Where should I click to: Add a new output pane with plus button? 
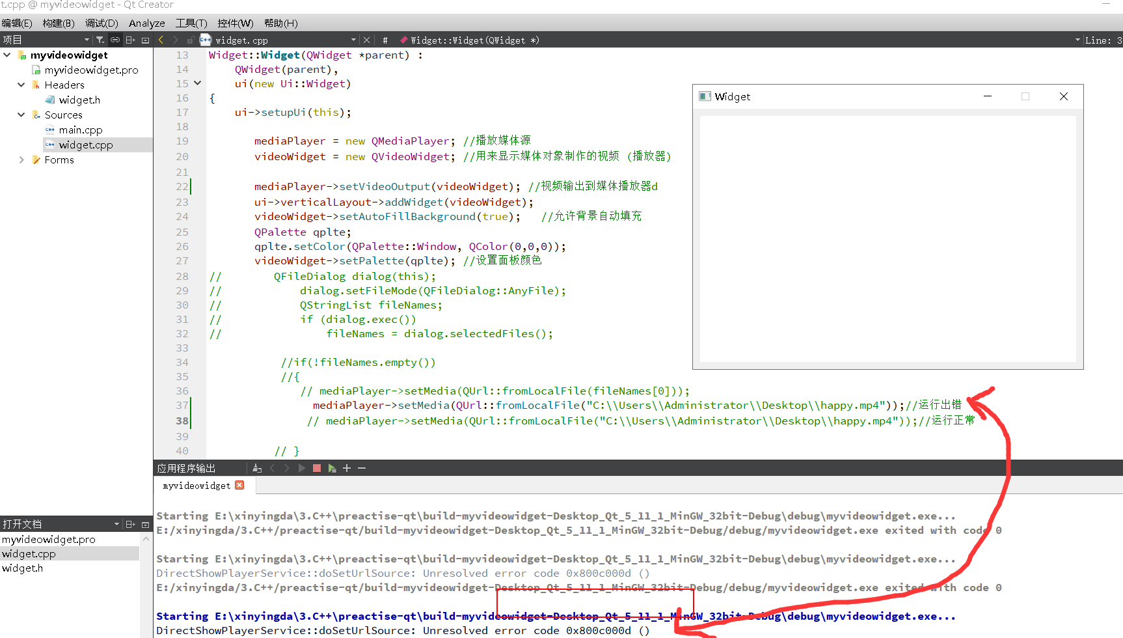(347, 467)
